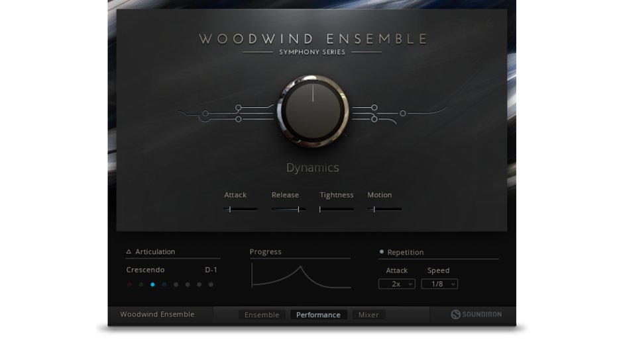Switch to the Ensemble tab
Screen dimensions: 623x357
262,315
